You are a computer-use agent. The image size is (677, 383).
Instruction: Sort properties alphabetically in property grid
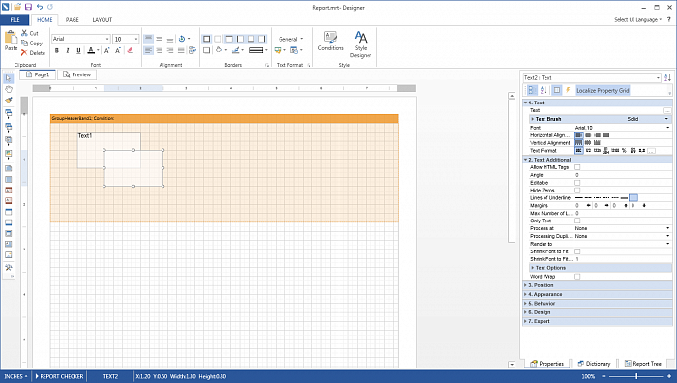[544, 90]
